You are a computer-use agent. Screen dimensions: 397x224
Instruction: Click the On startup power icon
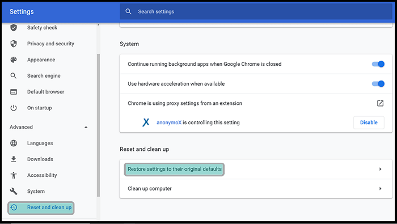coord(14,108)
